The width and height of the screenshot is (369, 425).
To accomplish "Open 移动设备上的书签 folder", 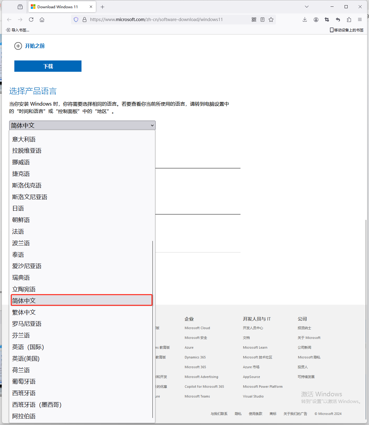I will (347, 30).
